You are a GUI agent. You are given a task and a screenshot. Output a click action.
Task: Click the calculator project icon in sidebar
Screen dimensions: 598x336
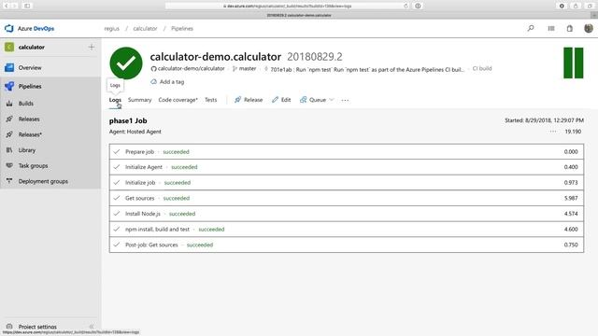tap(9, 47)
